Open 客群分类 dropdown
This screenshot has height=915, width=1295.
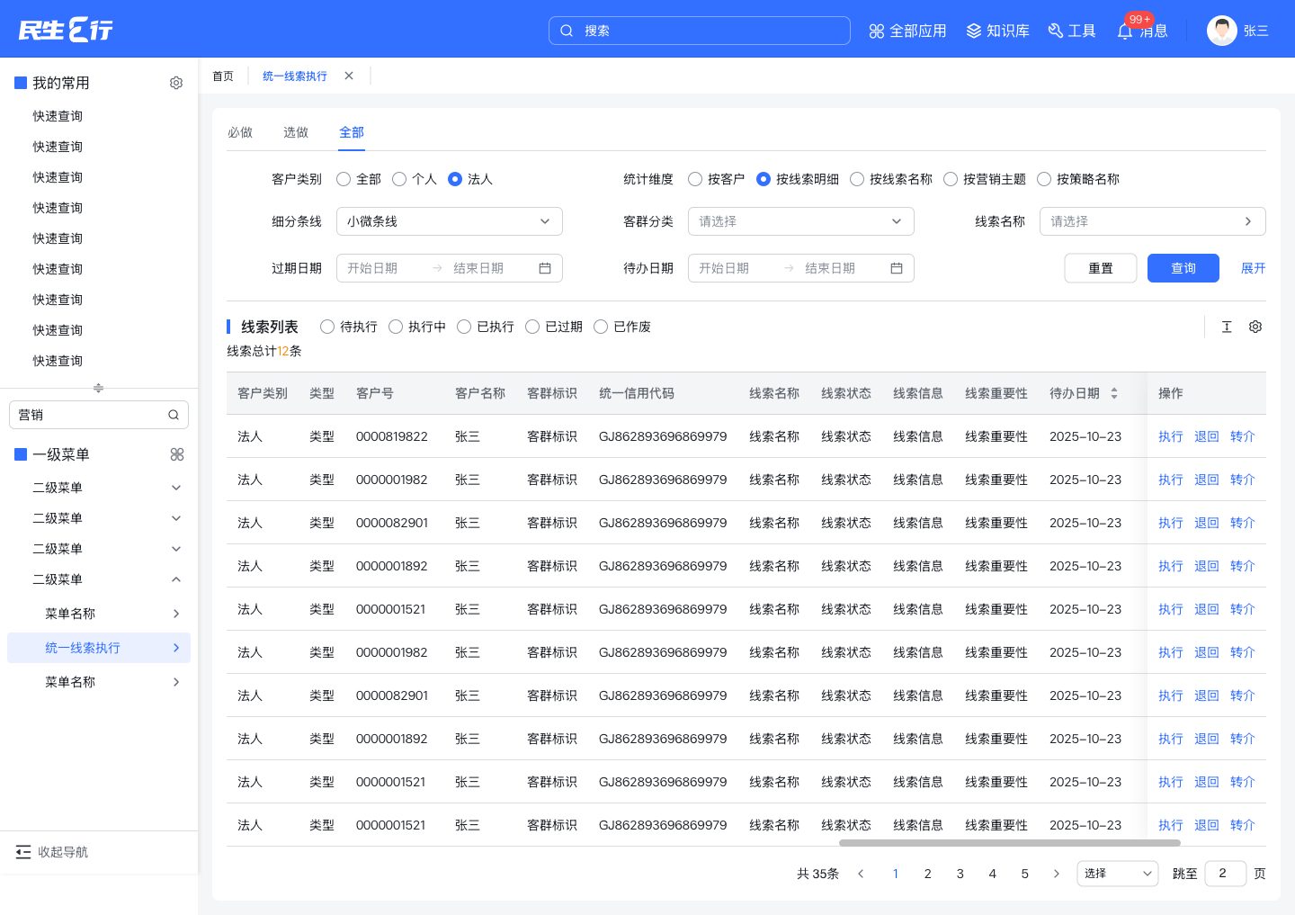coord(801,221)
